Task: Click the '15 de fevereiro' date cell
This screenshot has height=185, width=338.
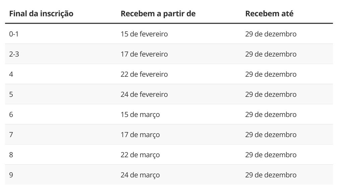Action: [x=144, y=34]
